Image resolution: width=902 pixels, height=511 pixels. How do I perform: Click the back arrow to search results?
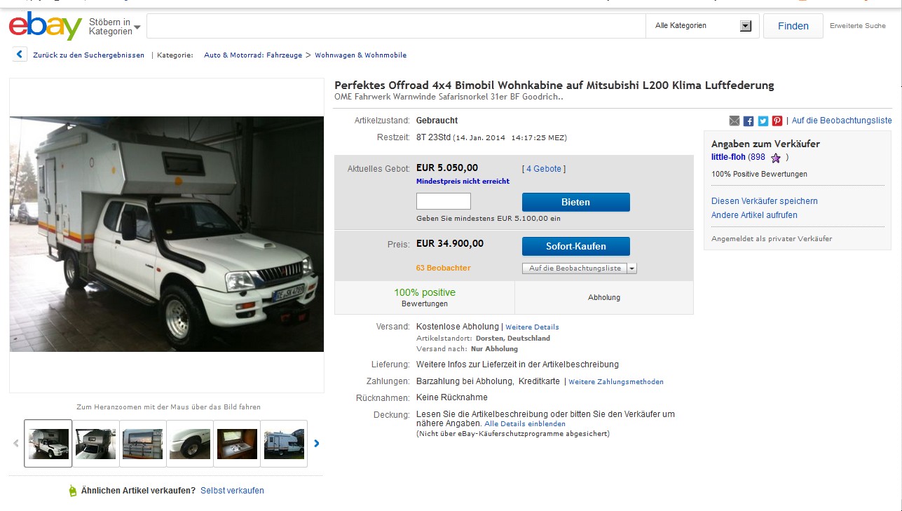point(20,55)
